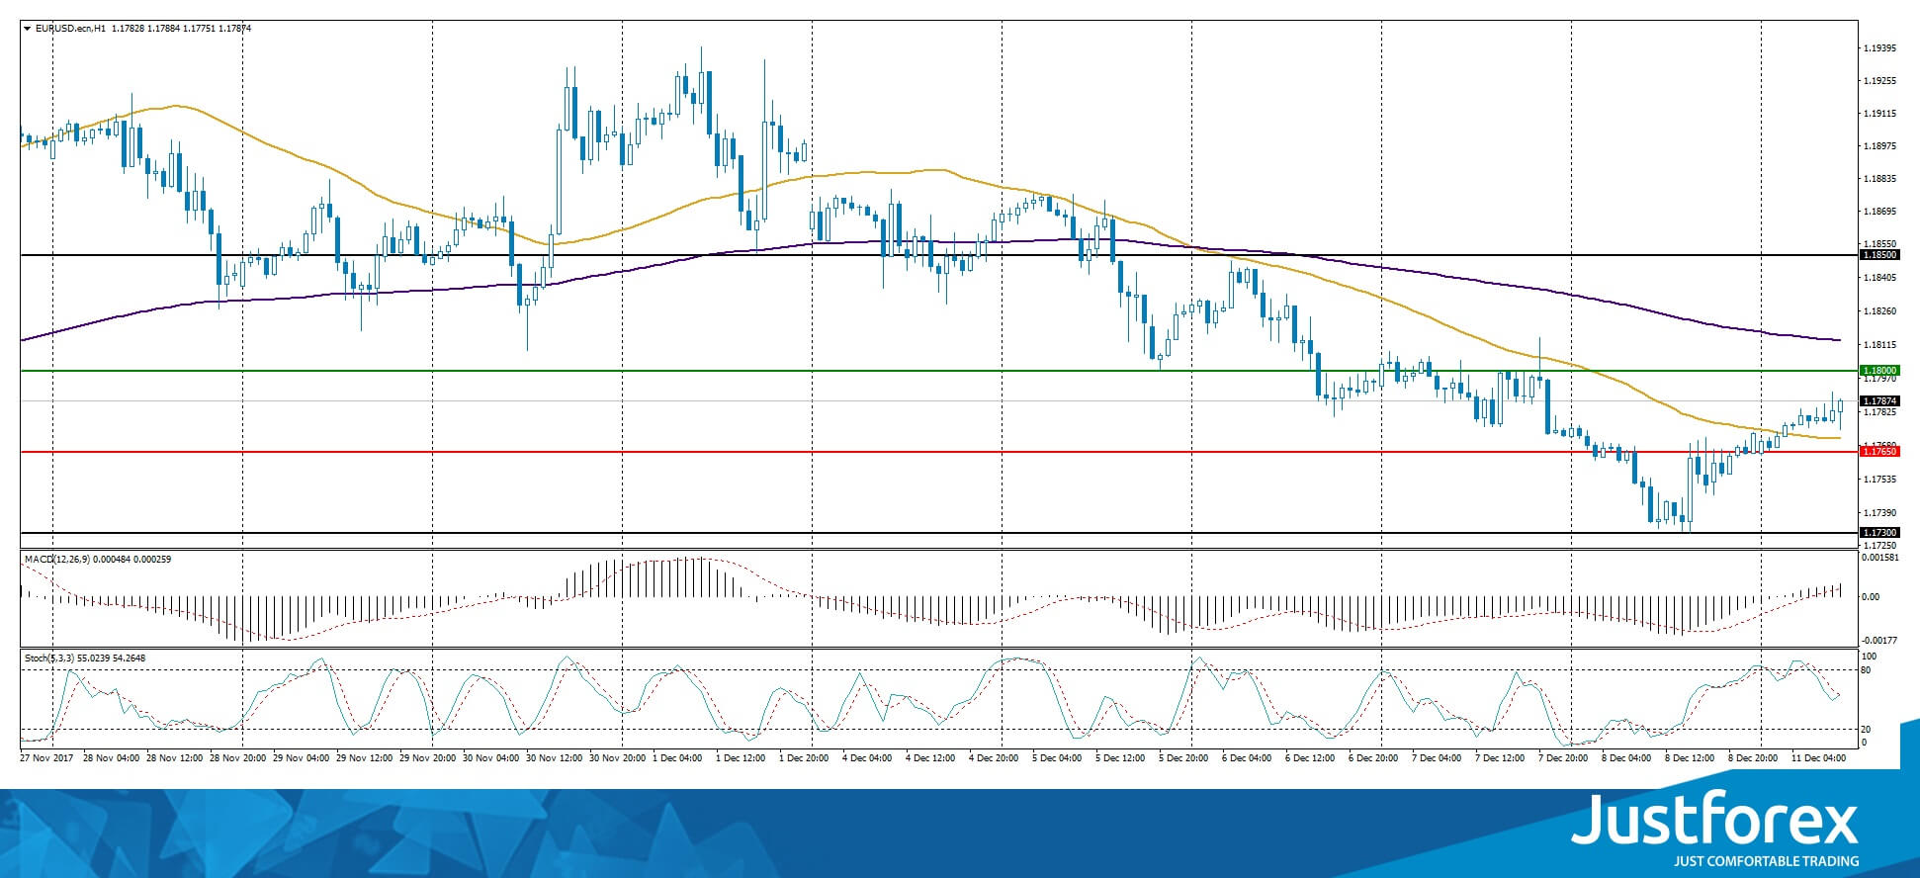The width and height of the screenshot is (1920, 878).
Task: Click the 6 Dec 12:00 time label
Action: coord(1310,758)
